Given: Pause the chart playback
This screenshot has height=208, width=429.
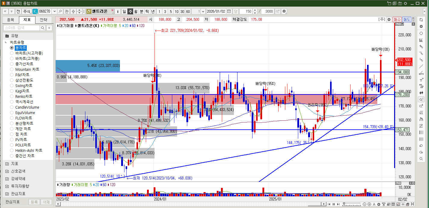Looking at the screenshot, I should point(334,204).
